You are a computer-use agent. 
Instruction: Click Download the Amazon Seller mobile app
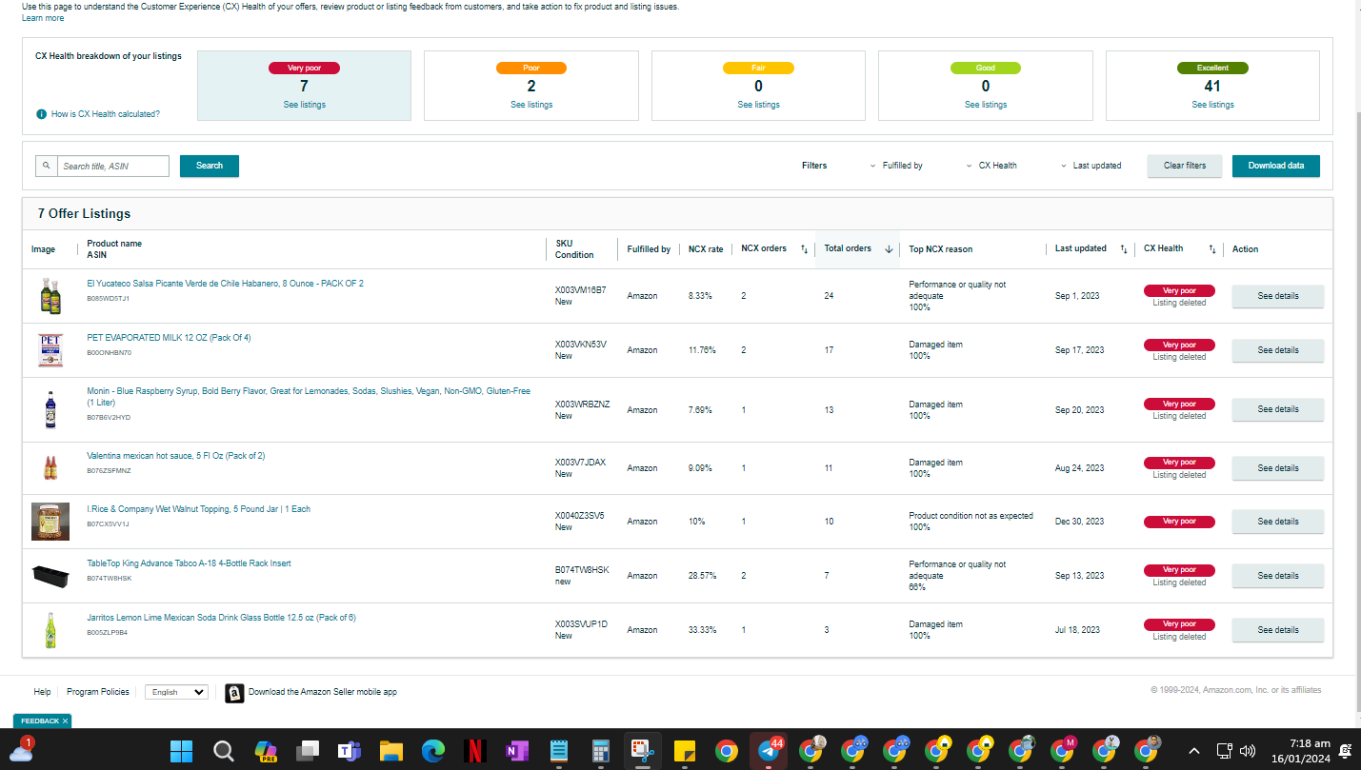pos(323,692)
